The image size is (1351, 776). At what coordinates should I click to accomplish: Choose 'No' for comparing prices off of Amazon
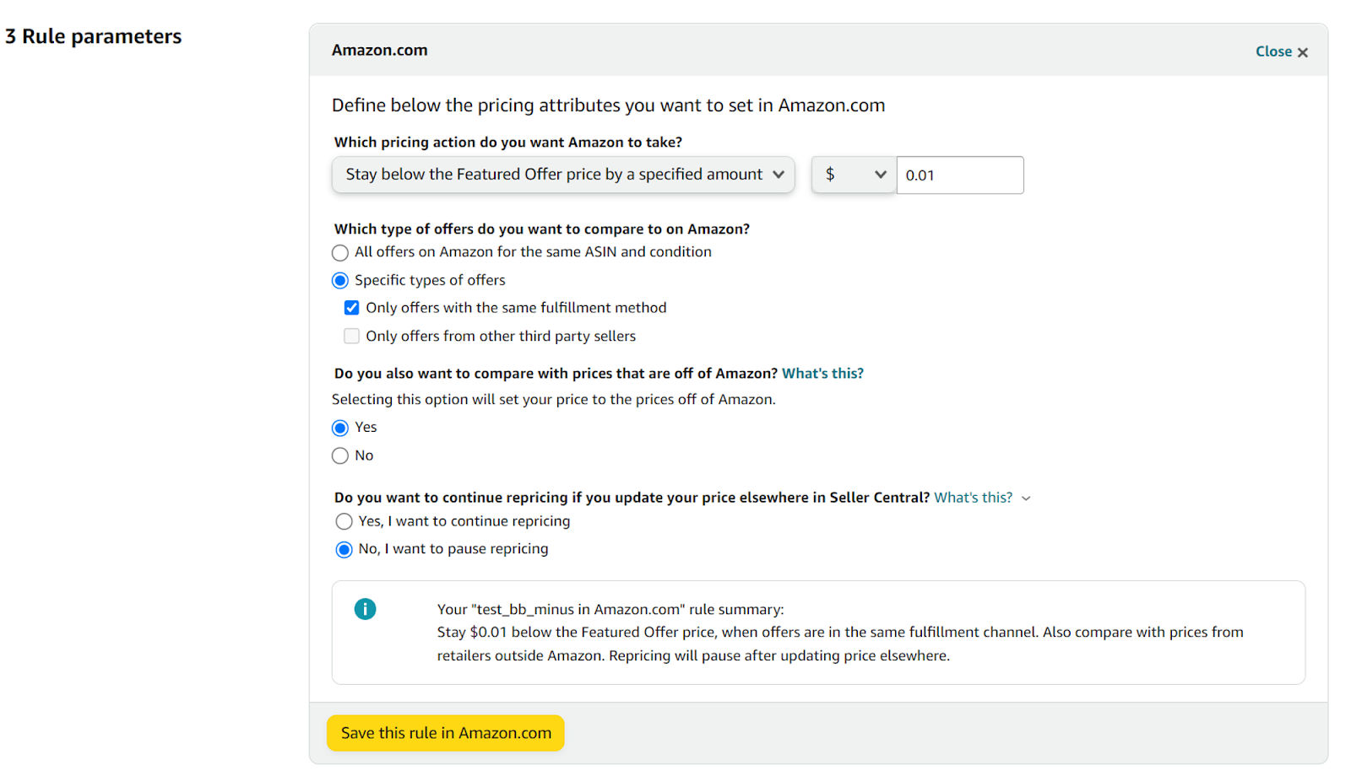(340, 455)
